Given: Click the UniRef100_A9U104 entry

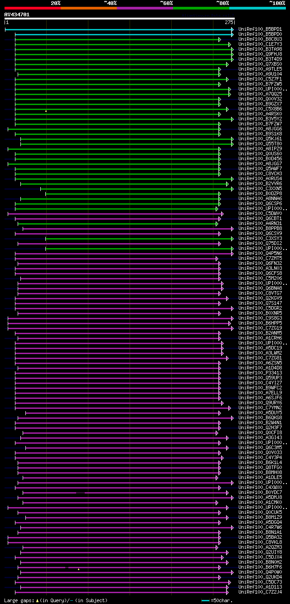Looking at the screenshot, I should 260,74.
